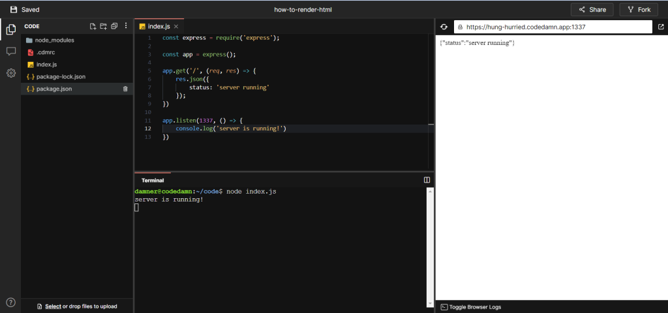The height and width of the screenshot is (313, 668).
Task: Fork the project
Action: pyautogui.click(x=638, y=9)
